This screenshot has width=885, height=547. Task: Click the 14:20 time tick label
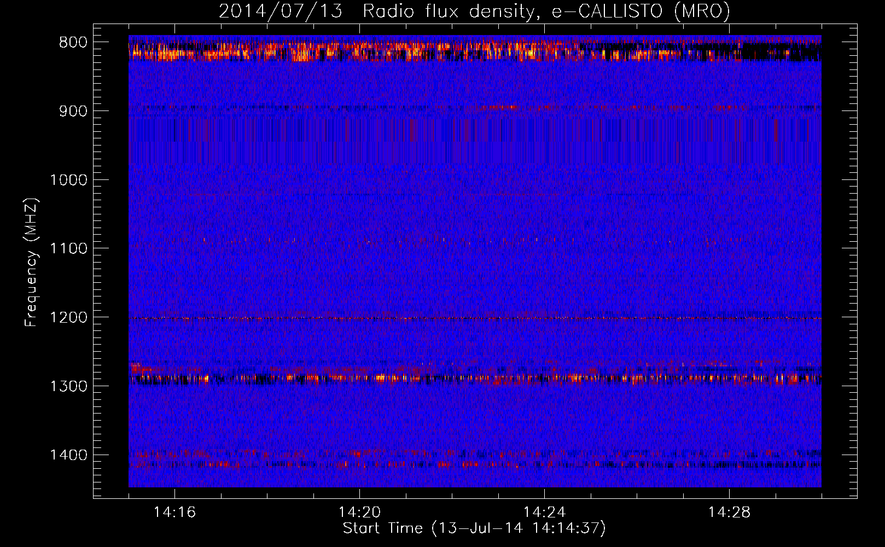pos(359,513)
